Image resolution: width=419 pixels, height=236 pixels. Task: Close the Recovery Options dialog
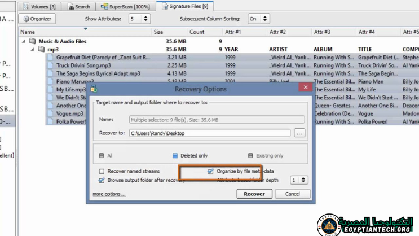click(x=306, y=87)
